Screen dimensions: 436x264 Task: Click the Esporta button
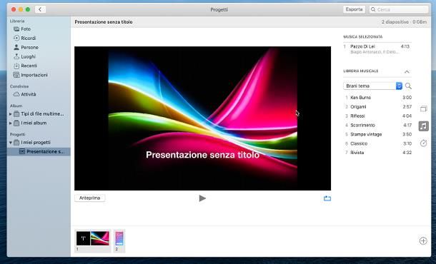354,9
